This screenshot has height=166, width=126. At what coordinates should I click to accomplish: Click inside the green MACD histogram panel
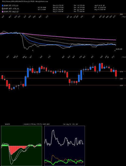[x=21, y=146]
